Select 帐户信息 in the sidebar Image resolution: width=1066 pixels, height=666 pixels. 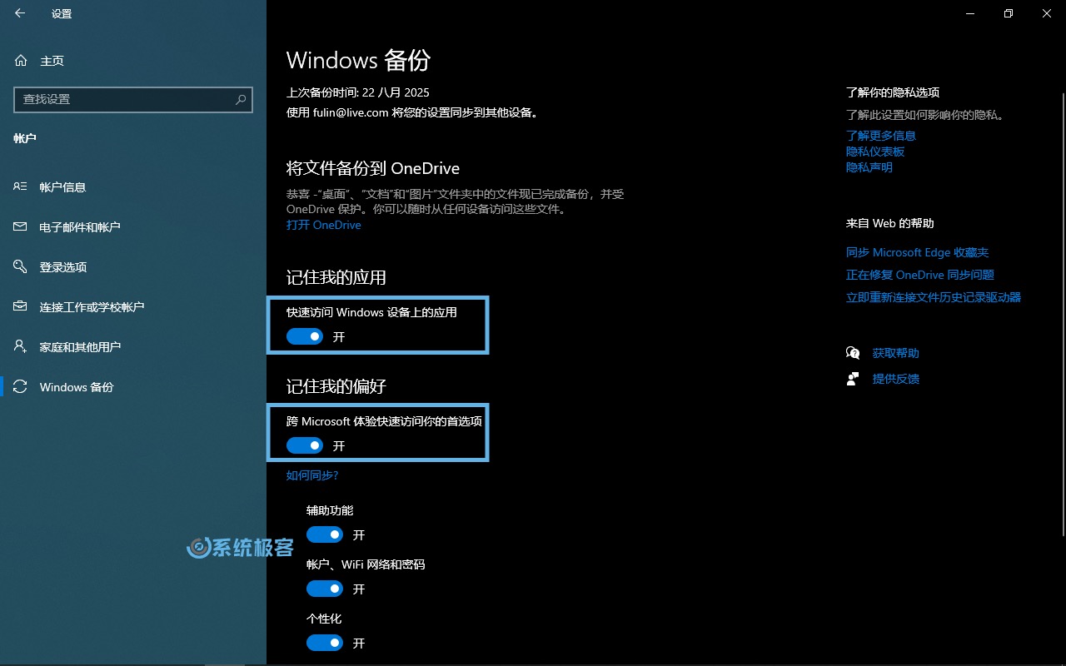tap(133, 186)
